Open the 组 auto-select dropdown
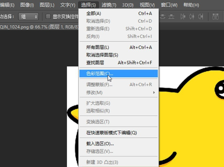The height and width of the screenshot is (167, 224). click(29, 17)
